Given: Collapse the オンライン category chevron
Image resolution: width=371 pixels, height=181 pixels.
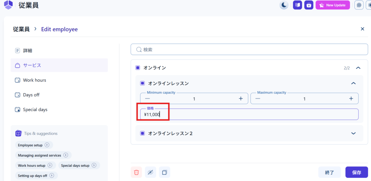Looking at the screenshot, I should 358,68.
